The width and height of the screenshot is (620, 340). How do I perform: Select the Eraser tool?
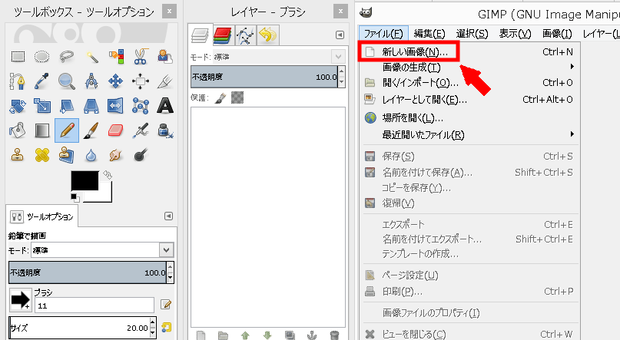(116, 130)
